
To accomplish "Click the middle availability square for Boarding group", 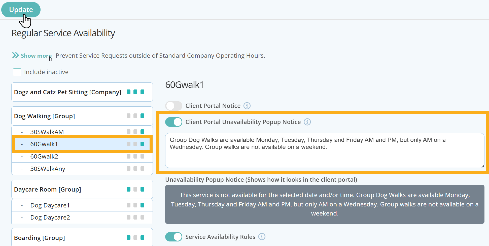I will point(135,237).
